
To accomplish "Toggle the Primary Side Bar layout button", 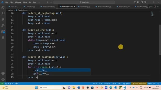I will click(135, 2).
